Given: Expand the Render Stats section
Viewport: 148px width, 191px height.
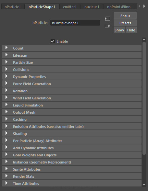Looking at the screenshot, I should (72, 176).
